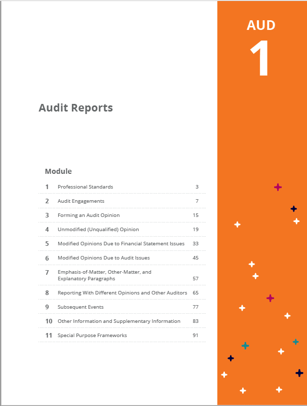Open the Professional Standards module entry
Viewport: 307px width, 406px height.
[x=85, y=187]
